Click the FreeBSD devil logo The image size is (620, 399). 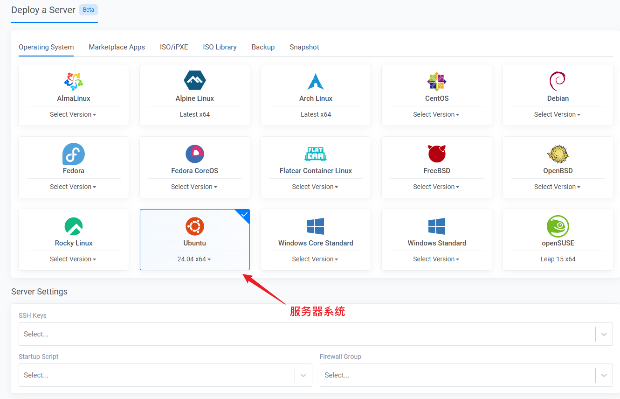coord(436,154)
